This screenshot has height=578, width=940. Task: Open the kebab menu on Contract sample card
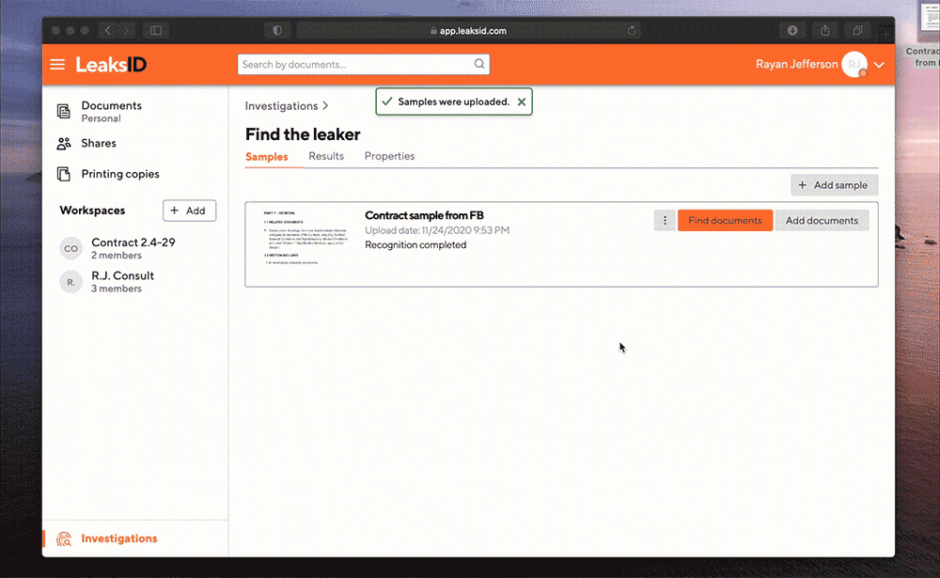click(x=665, y=220)
